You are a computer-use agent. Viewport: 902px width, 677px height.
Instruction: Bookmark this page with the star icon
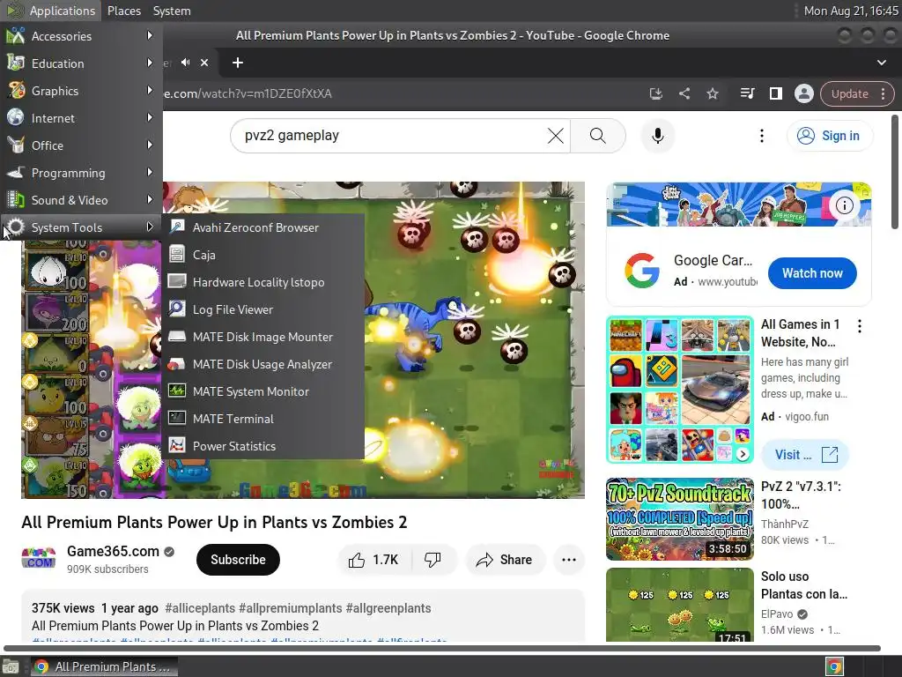[x=712, y=93]
